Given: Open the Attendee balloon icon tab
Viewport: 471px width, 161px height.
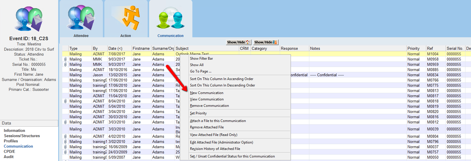Looking at the screenshot, I should (x=81, y=19).
